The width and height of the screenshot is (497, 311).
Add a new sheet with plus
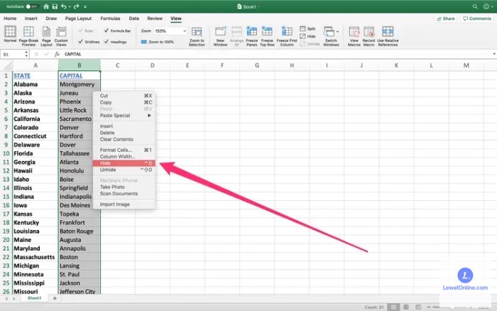pyautogui.click(x=55, y=298)
